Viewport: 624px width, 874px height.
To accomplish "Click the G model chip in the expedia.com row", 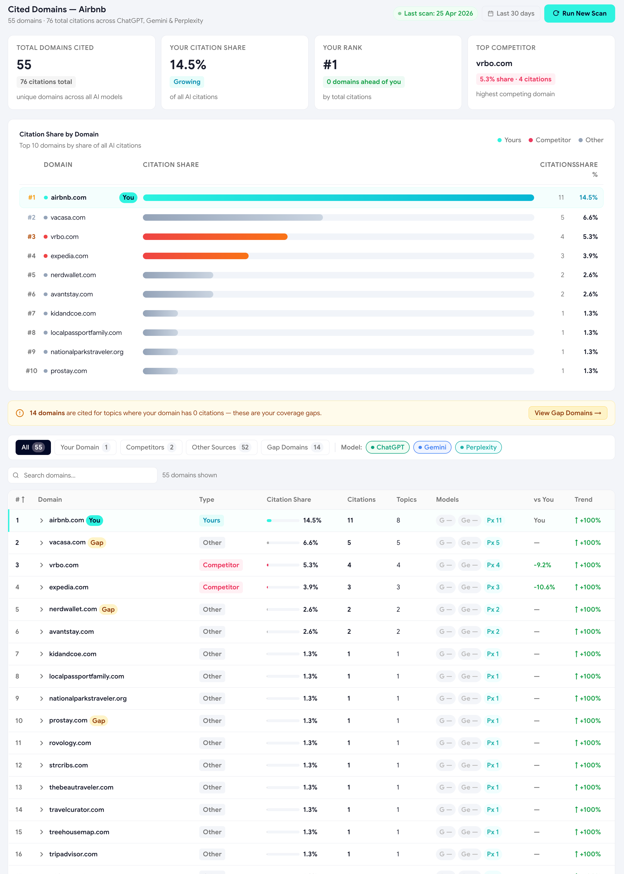I will coord(445,588).
